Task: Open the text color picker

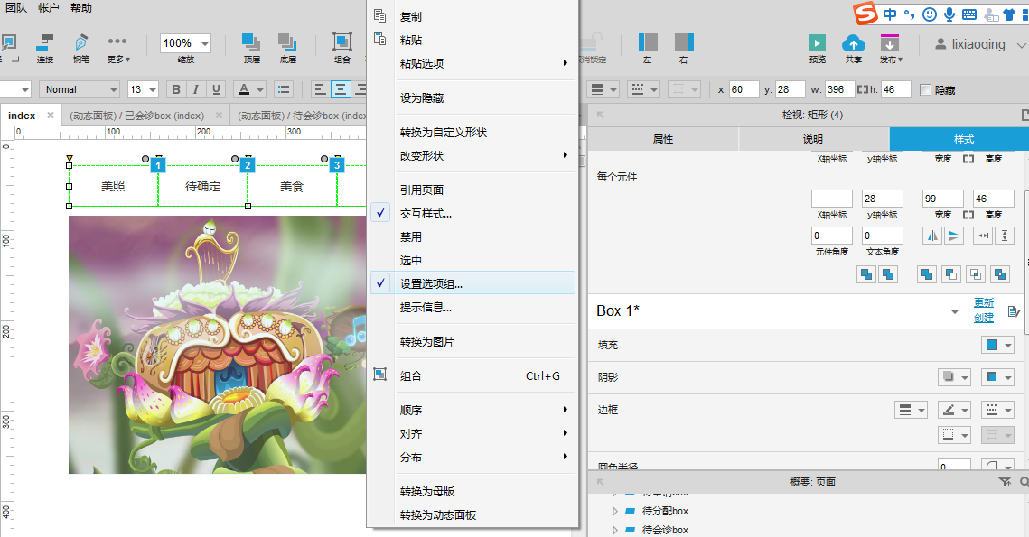Action: point(250,89)
